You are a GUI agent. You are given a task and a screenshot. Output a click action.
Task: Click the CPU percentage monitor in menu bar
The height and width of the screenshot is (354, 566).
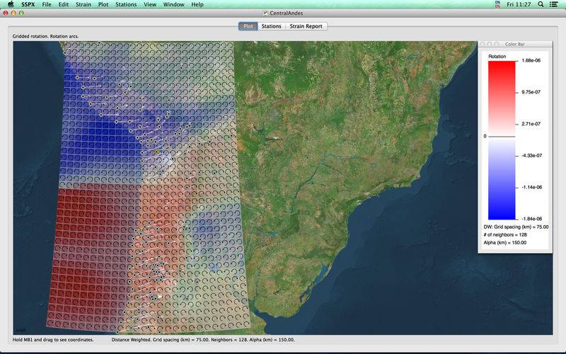(498, 4)
